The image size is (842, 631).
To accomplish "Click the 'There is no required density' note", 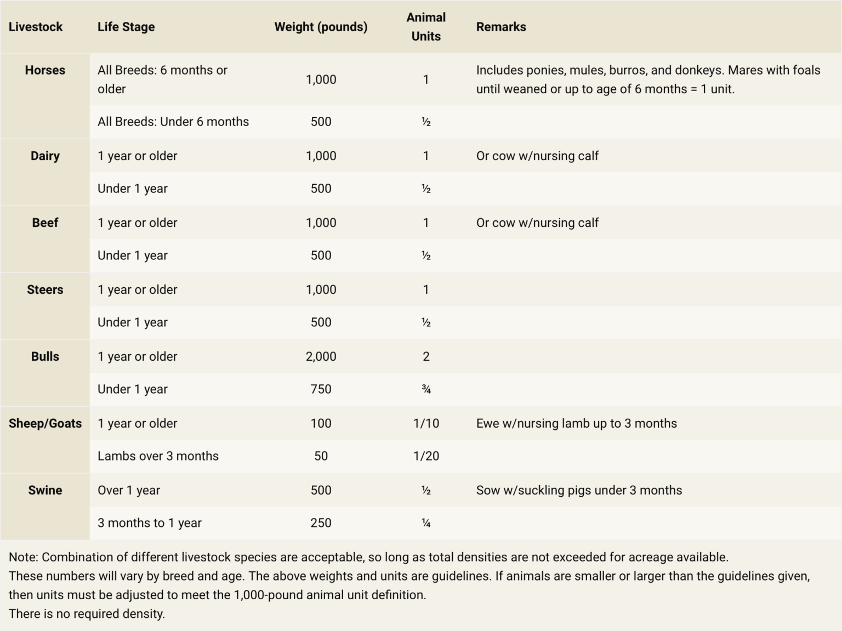I will point(87,613).
